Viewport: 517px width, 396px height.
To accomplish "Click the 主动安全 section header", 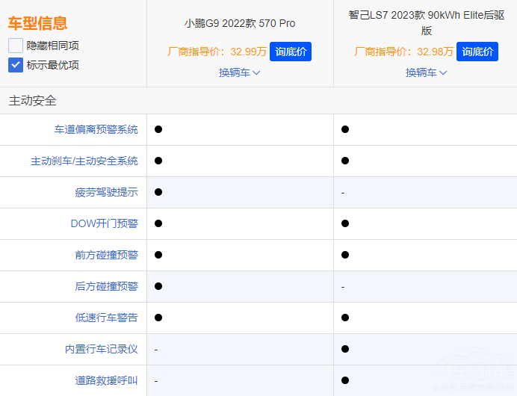I will pos(33,101).
